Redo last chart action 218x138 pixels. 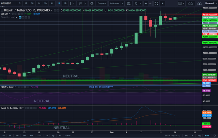[x=150, y=3]
